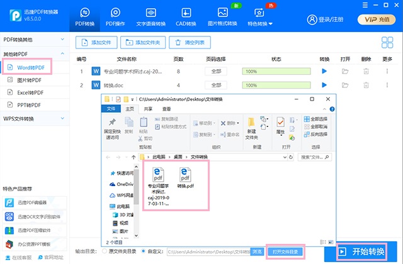
Task: Select the 专业问题学术探讨 pdf file
Action: point(158,186)
